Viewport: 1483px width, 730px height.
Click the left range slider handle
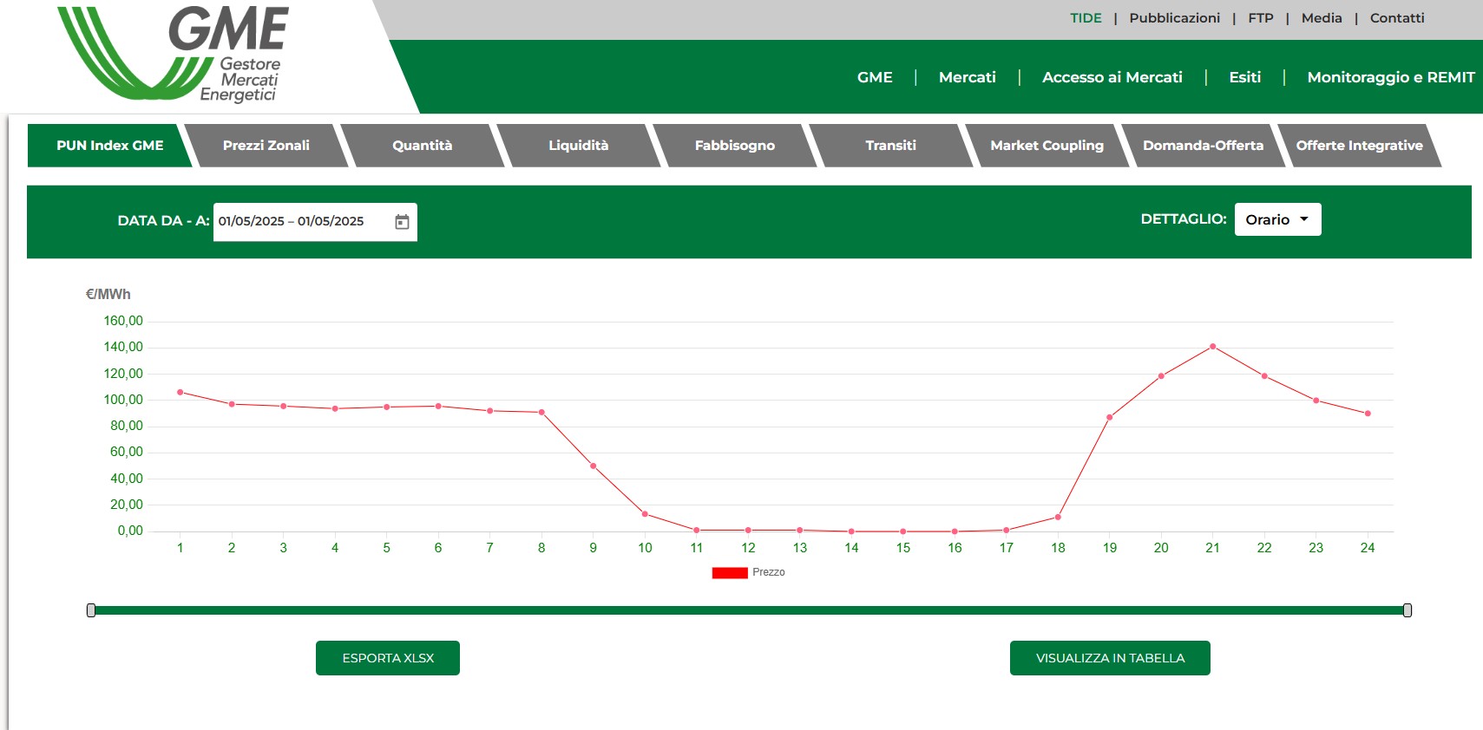point(91,610)
